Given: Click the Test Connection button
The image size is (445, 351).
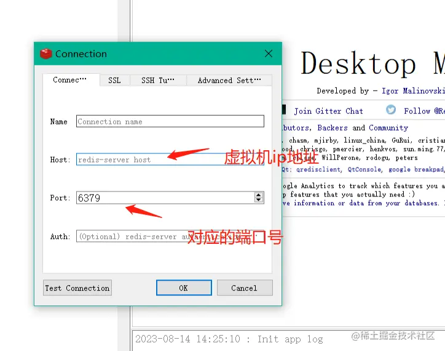Looking at the screenshot, I should coord(77,288).
